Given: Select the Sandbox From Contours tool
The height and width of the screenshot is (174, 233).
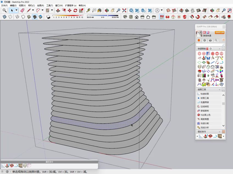Looking at the screenshot, I should [168, 10].
